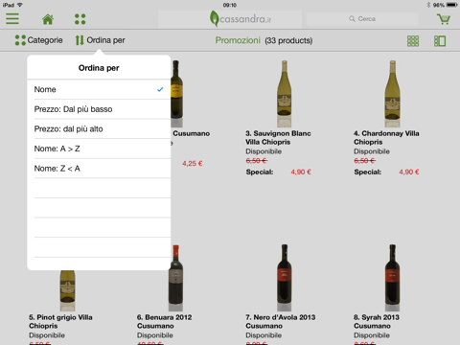Click the Cerca search field
This screenshot has height=345, width=460.
tap(362, 19)
